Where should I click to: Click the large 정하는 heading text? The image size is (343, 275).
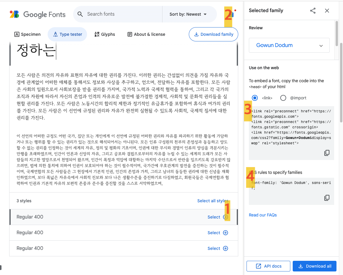coord(36,51)
